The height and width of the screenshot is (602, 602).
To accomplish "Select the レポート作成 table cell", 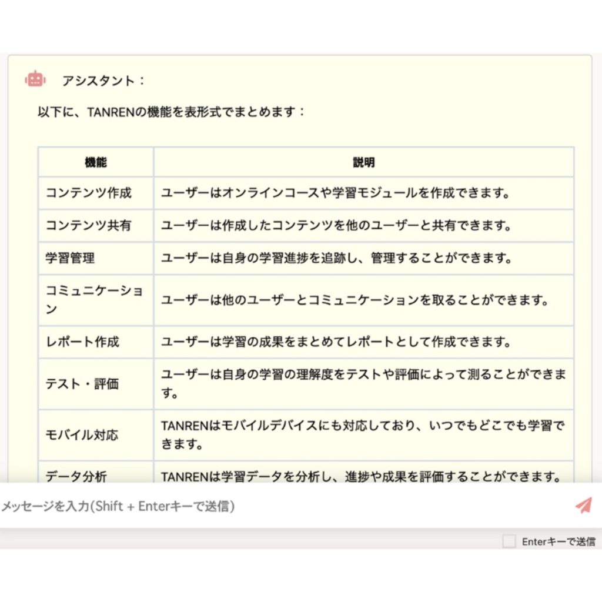I will point(82,342).
